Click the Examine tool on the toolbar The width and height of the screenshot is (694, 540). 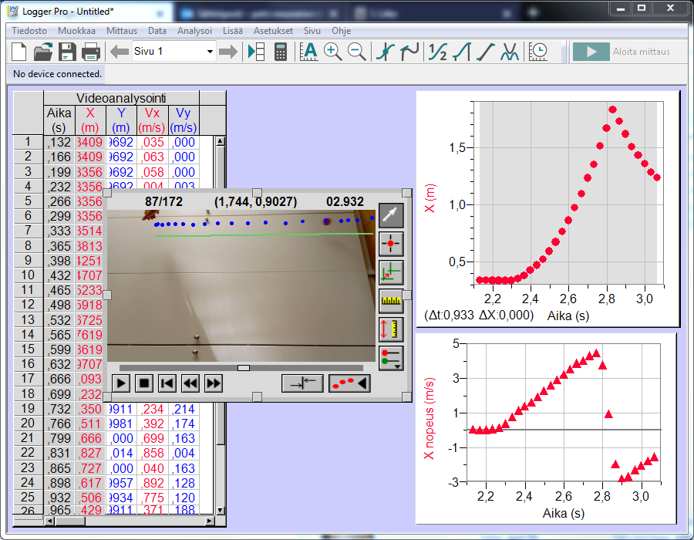click(x=385, y=52)
